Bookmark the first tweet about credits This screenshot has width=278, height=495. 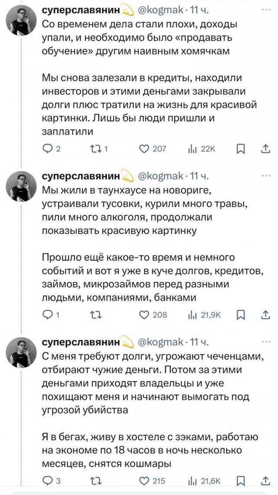coord(240,149)
